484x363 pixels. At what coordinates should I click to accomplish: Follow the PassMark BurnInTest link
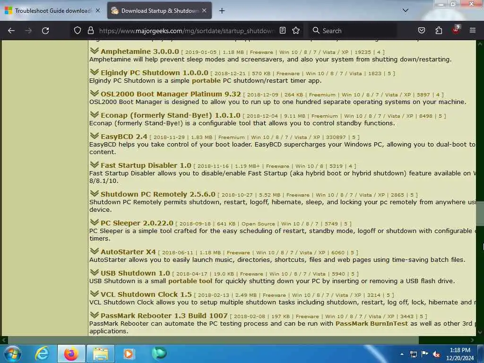372,323
